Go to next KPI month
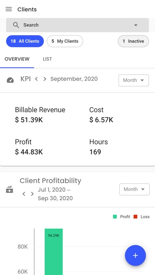Screen dimensions: 155x275 tap(45, 79)
